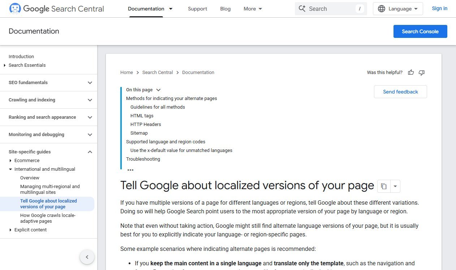456x270 pixels.
Task: Click the thumbs down not helpful icon
Action: pos(421,73)
